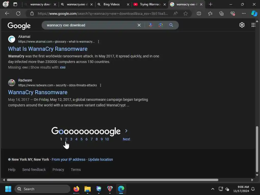Open the Terms footer link
The image size is (260, 195).
tap(76, 170)
